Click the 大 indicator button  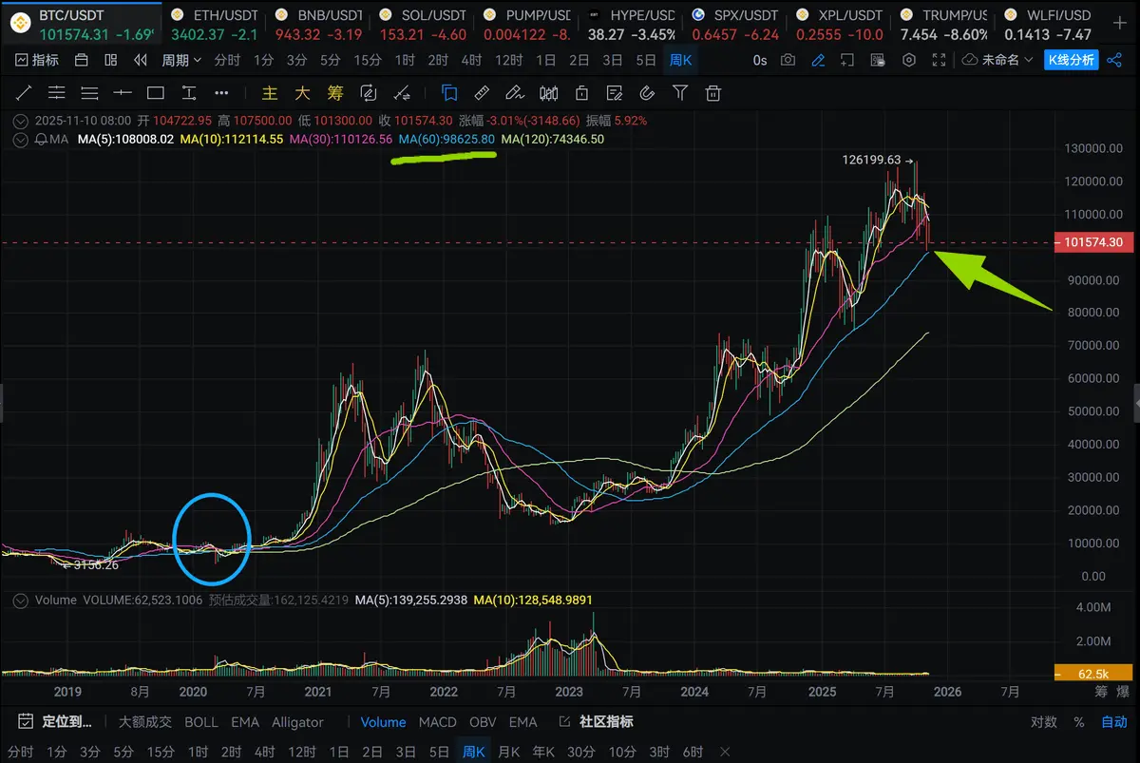(x=302, y=94)
